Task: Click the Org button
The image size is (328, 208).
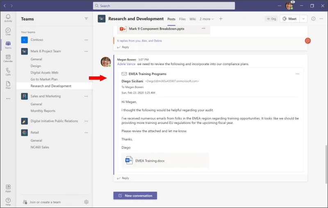Action: 271,19
